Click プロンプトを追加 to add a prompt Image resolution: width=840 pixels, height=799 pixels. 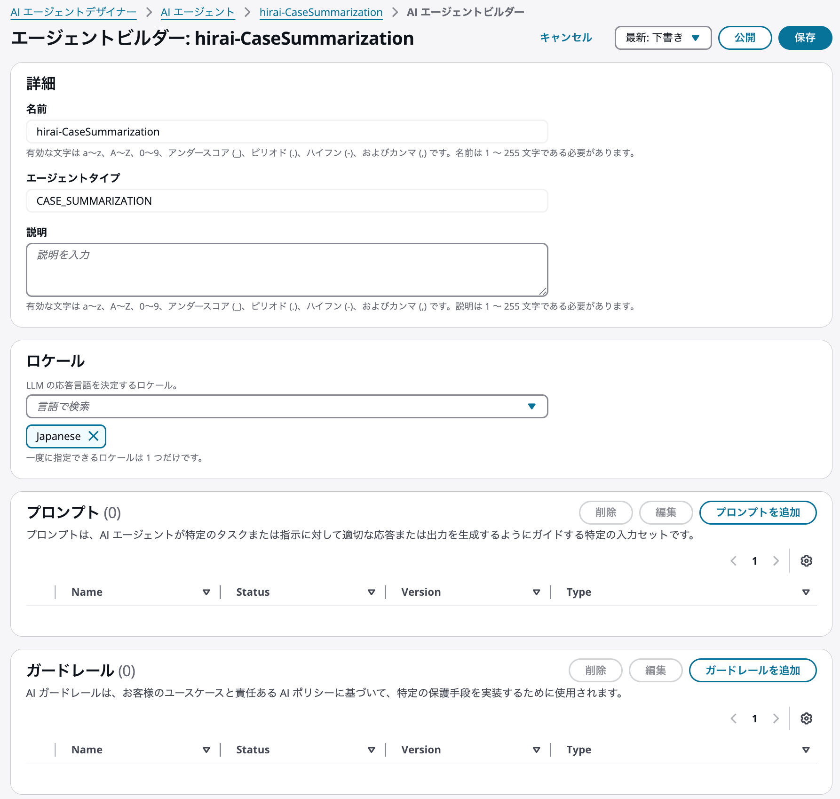758,513
